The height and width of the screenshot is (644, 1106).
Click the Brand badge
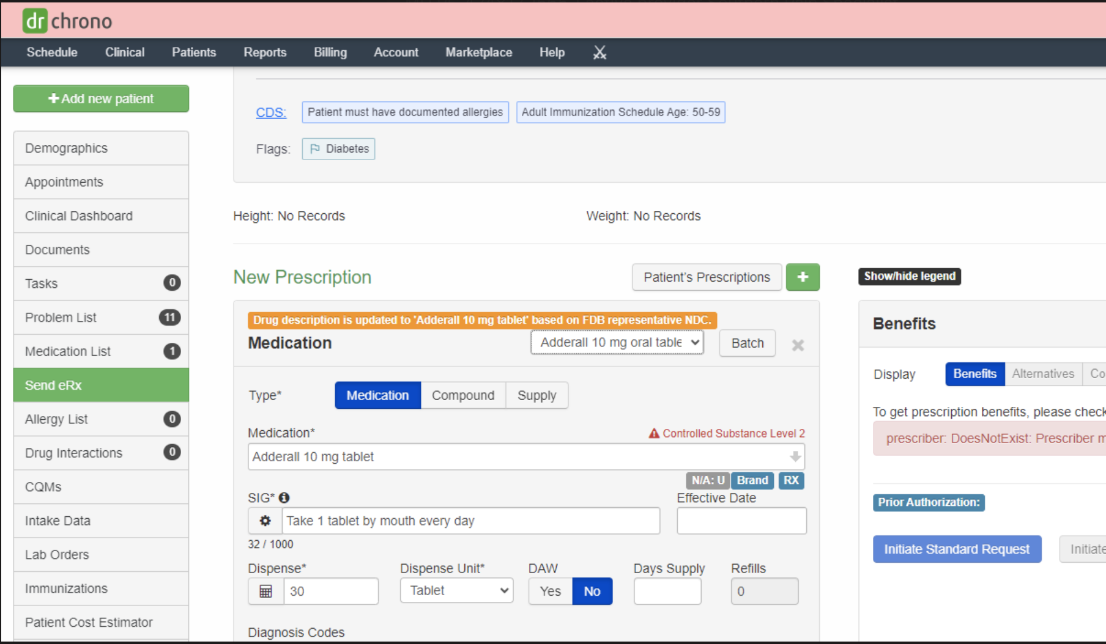[x=752, y=480]
